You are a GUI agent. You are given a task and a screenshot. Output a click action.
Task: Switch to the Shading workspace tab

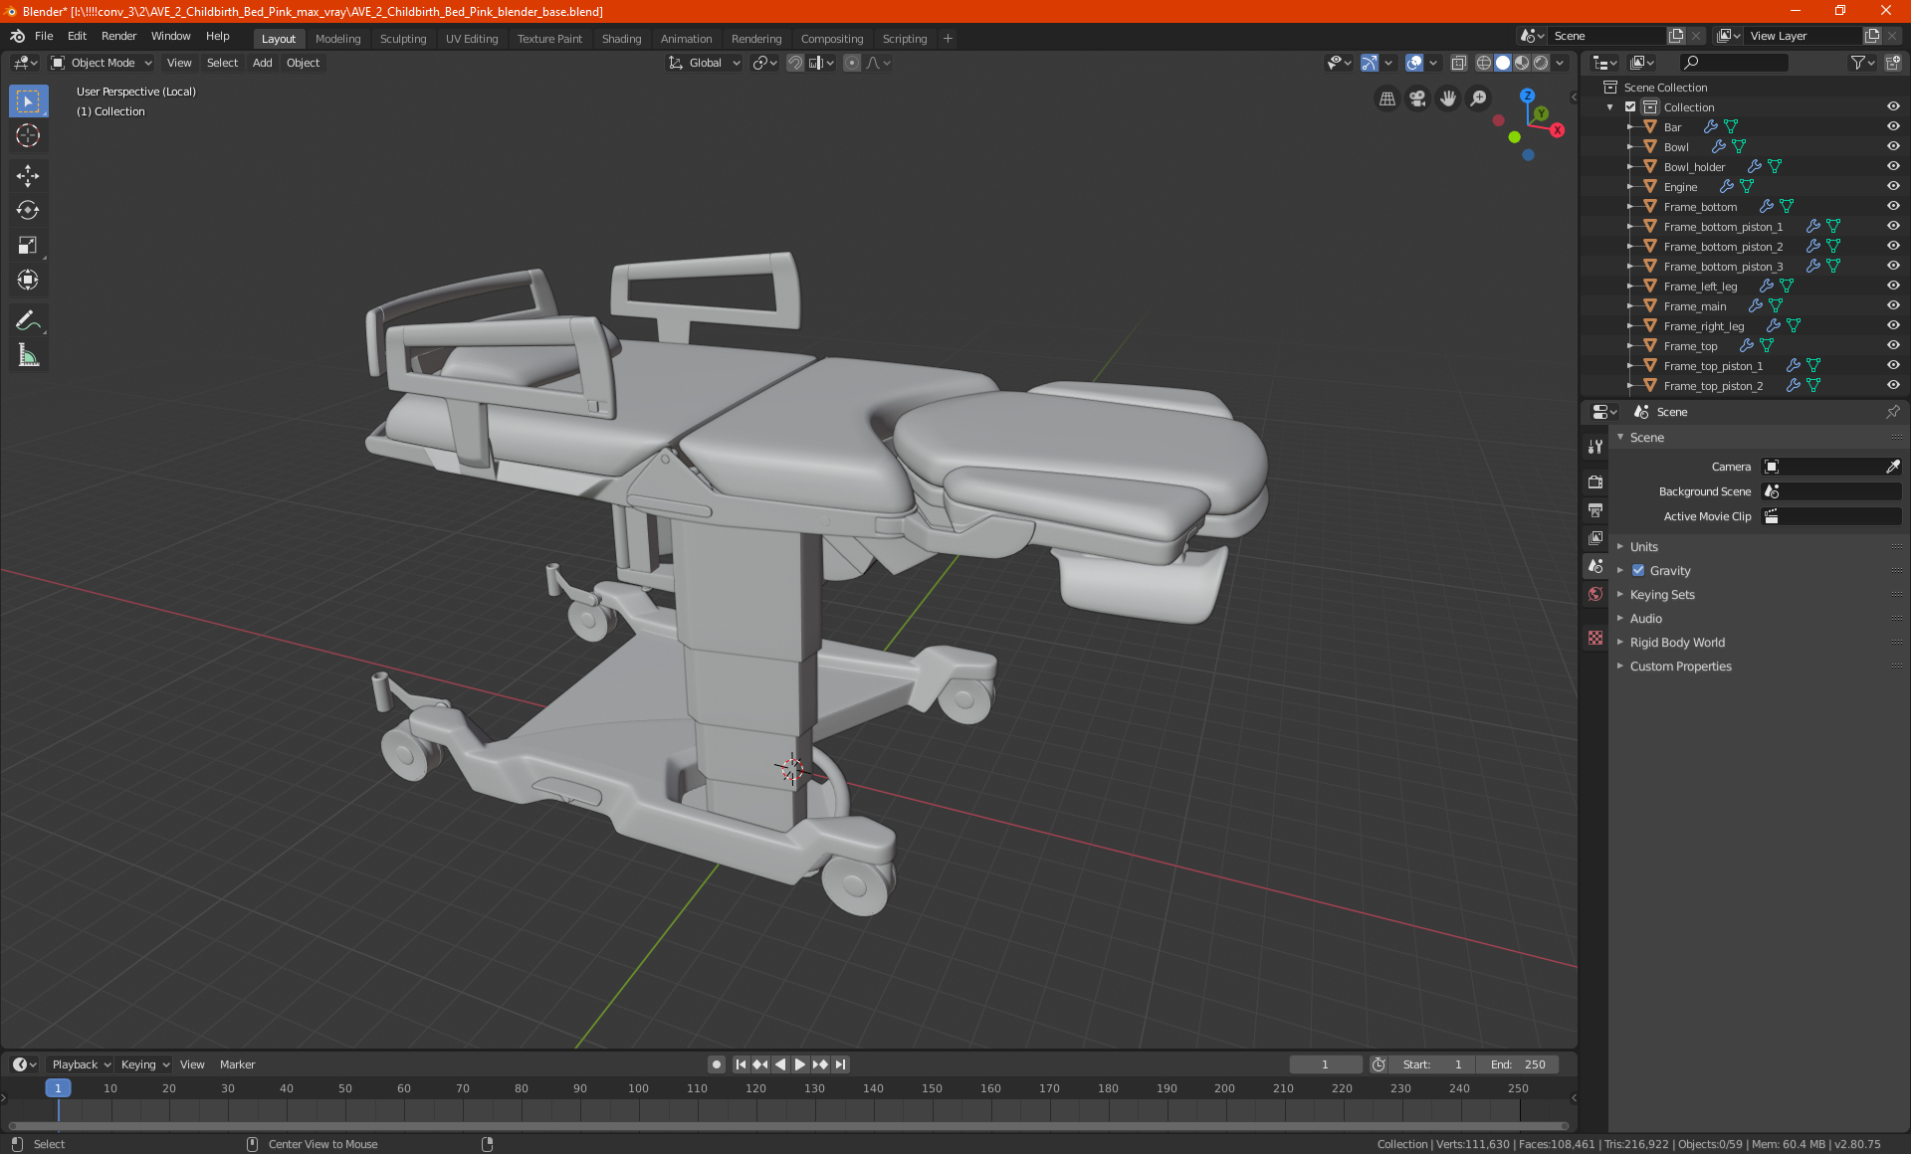[x=621, y=39]
